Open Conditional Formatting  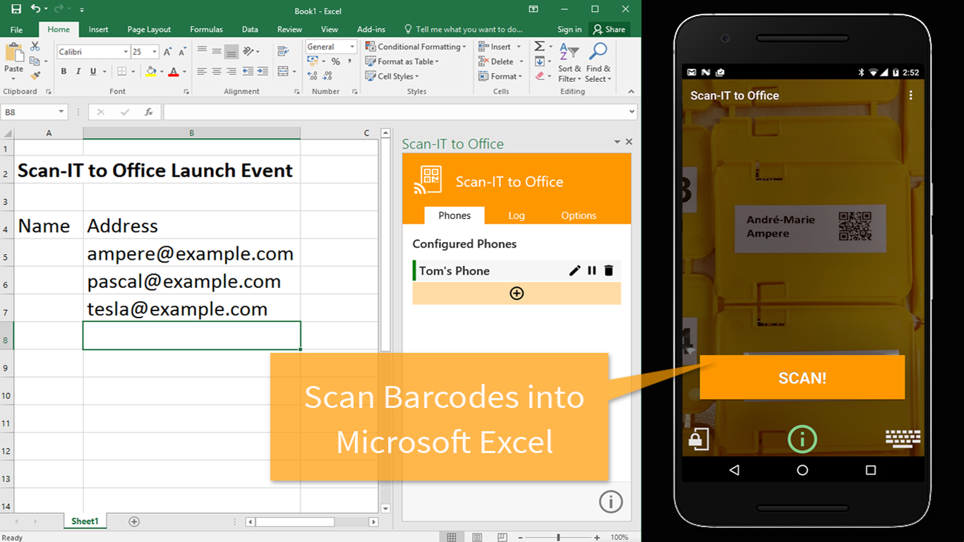(x=415, y=46)
